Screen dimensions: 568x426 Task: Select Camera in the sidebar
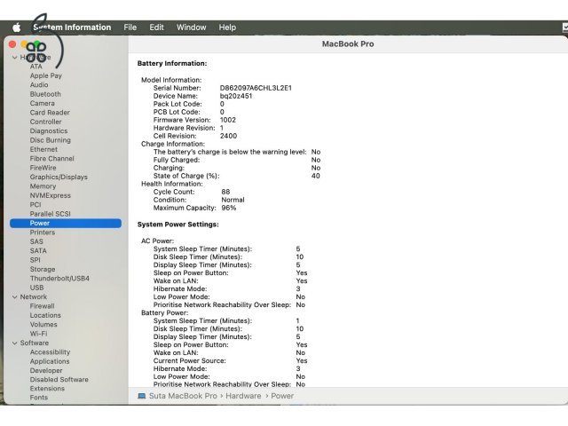pyautogui.click(x=42, y=103)
